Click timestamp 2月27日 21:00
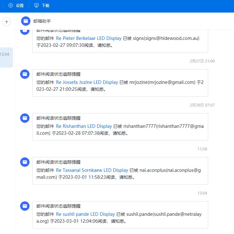This screenshot has height=234, width=234. pos(202,61)
